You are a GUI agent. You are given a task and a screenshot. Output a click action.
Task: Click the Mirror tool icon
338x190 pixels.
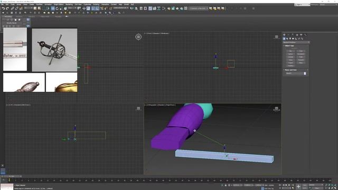[132, 8]
